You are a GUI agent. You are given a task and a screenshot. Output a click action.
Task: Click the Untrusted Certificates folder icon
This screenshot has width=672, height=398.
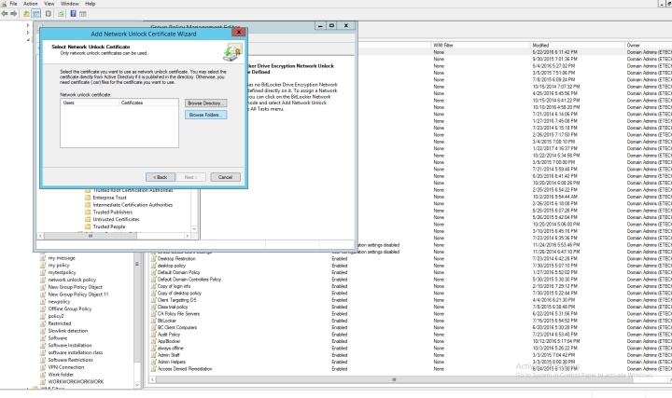[x=88, y=220]
